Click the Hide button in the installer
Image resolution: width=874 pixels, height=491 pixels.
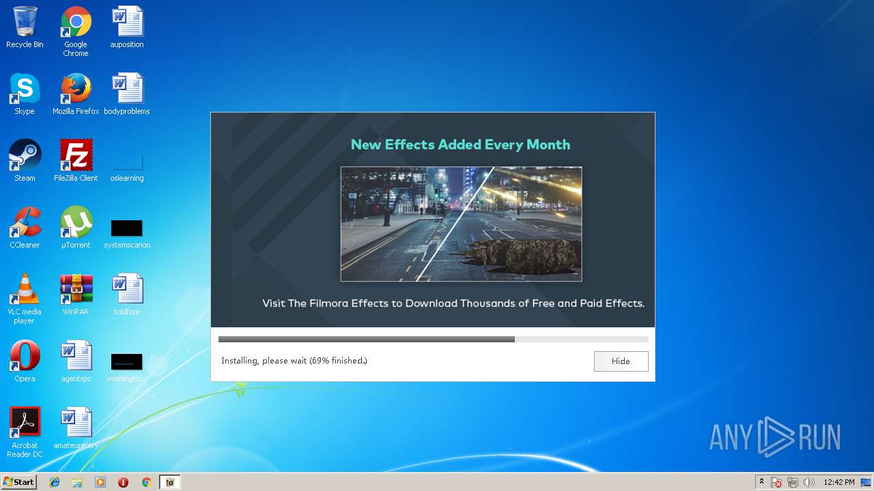coord(621,361)
